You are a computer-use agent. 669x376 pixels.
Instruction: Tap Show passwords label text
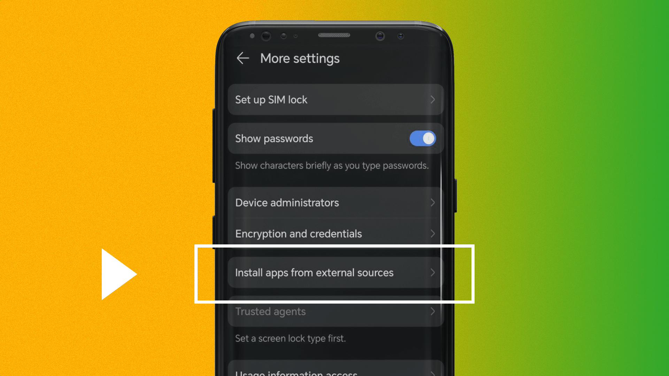(274, 138)
